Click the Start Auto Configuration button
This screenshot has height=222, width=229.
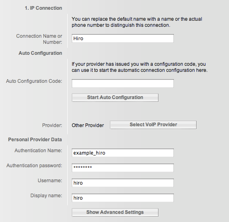[115, 97]
